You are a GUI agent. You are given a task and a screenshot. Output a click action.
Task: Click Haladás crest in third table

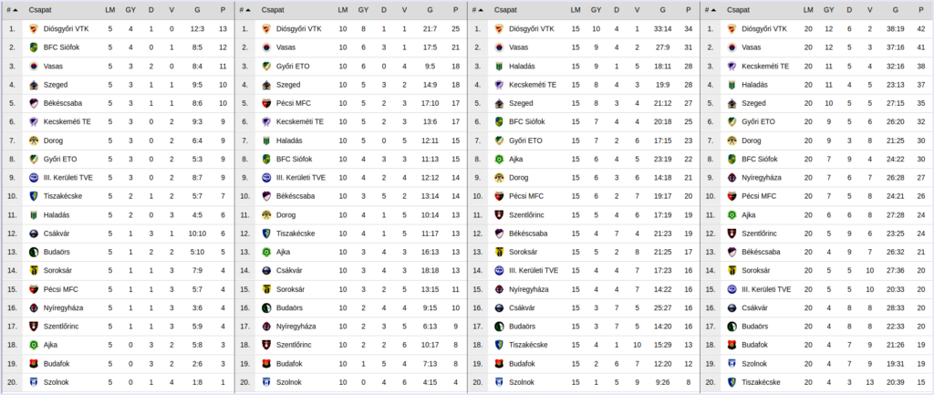499,66
